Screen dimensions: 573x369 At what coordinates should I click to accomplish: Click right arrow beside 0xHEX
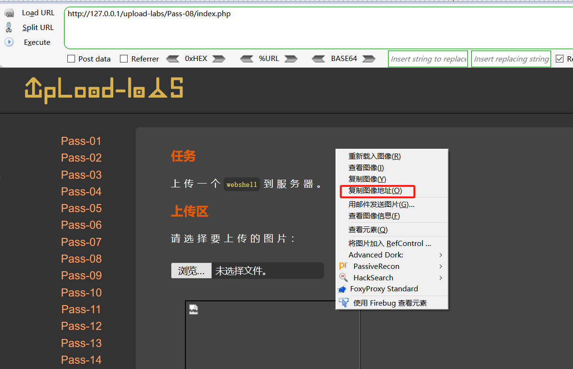click(x=218, y=59)
